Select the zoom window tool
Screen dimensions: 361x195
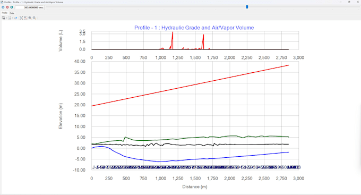coord(25,18)
